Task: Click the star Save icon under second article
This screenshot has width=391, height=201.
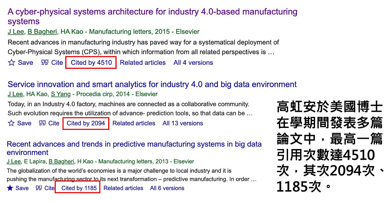Action: [11, 123]
